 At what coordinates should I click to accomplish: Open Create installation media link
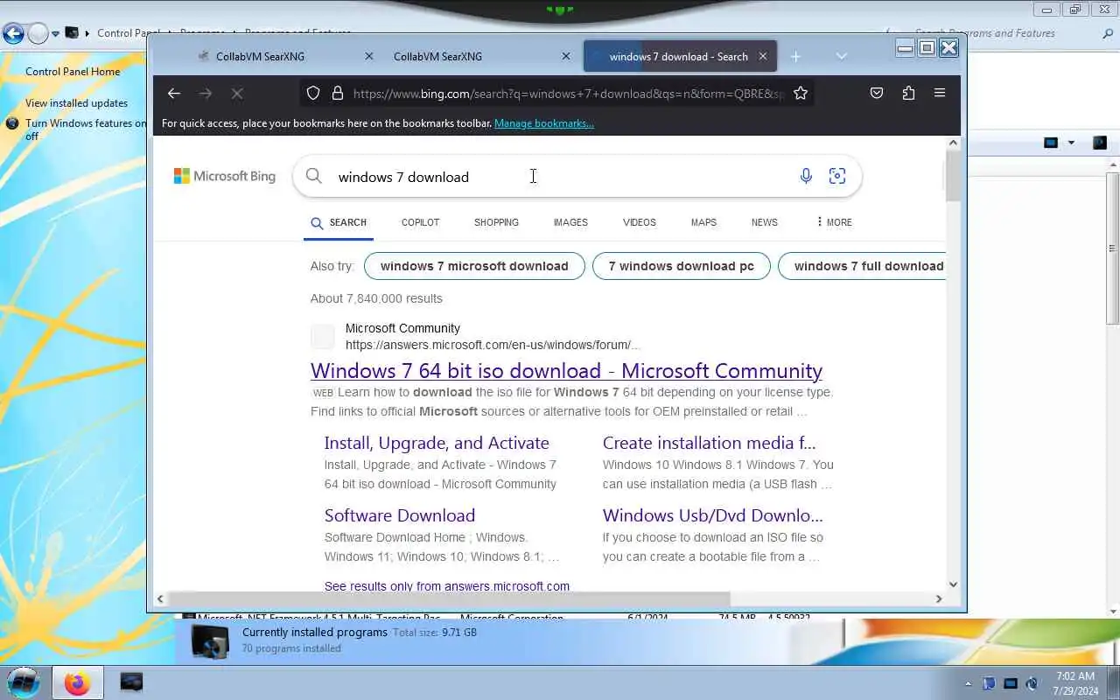pos(709,443)
